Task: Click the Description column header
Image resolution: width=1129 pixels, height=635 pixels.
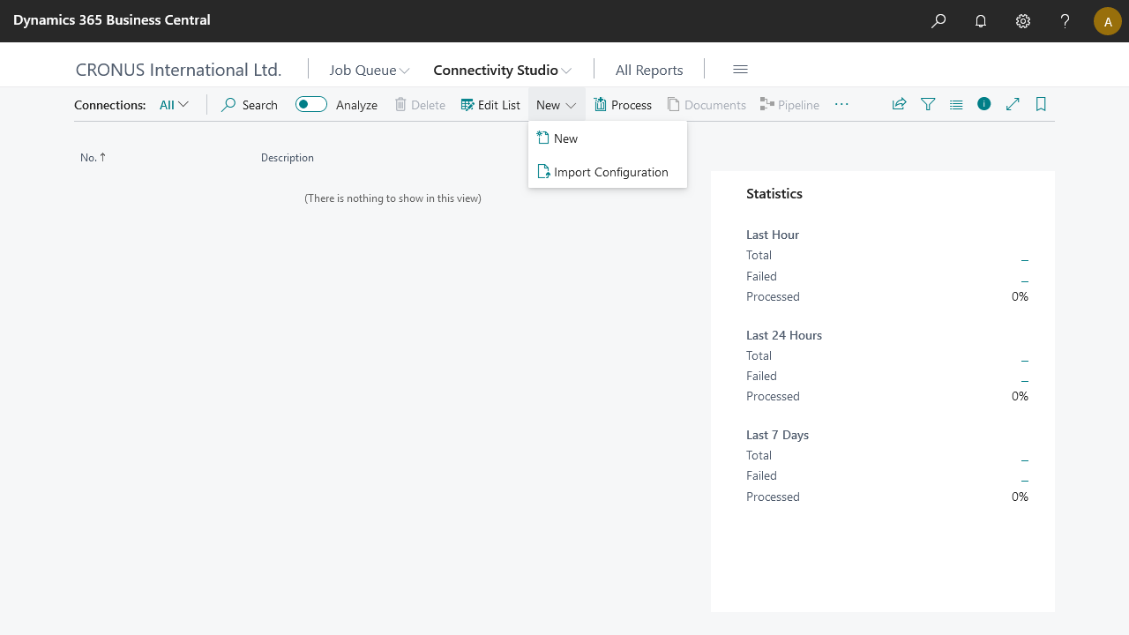Action: pos(288,158)
